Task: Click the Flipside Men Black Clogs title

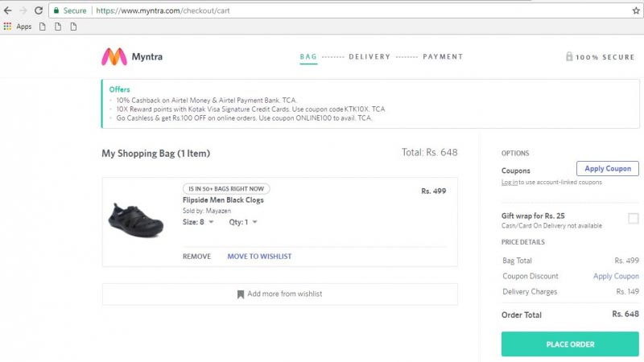Action: (223, 200)
